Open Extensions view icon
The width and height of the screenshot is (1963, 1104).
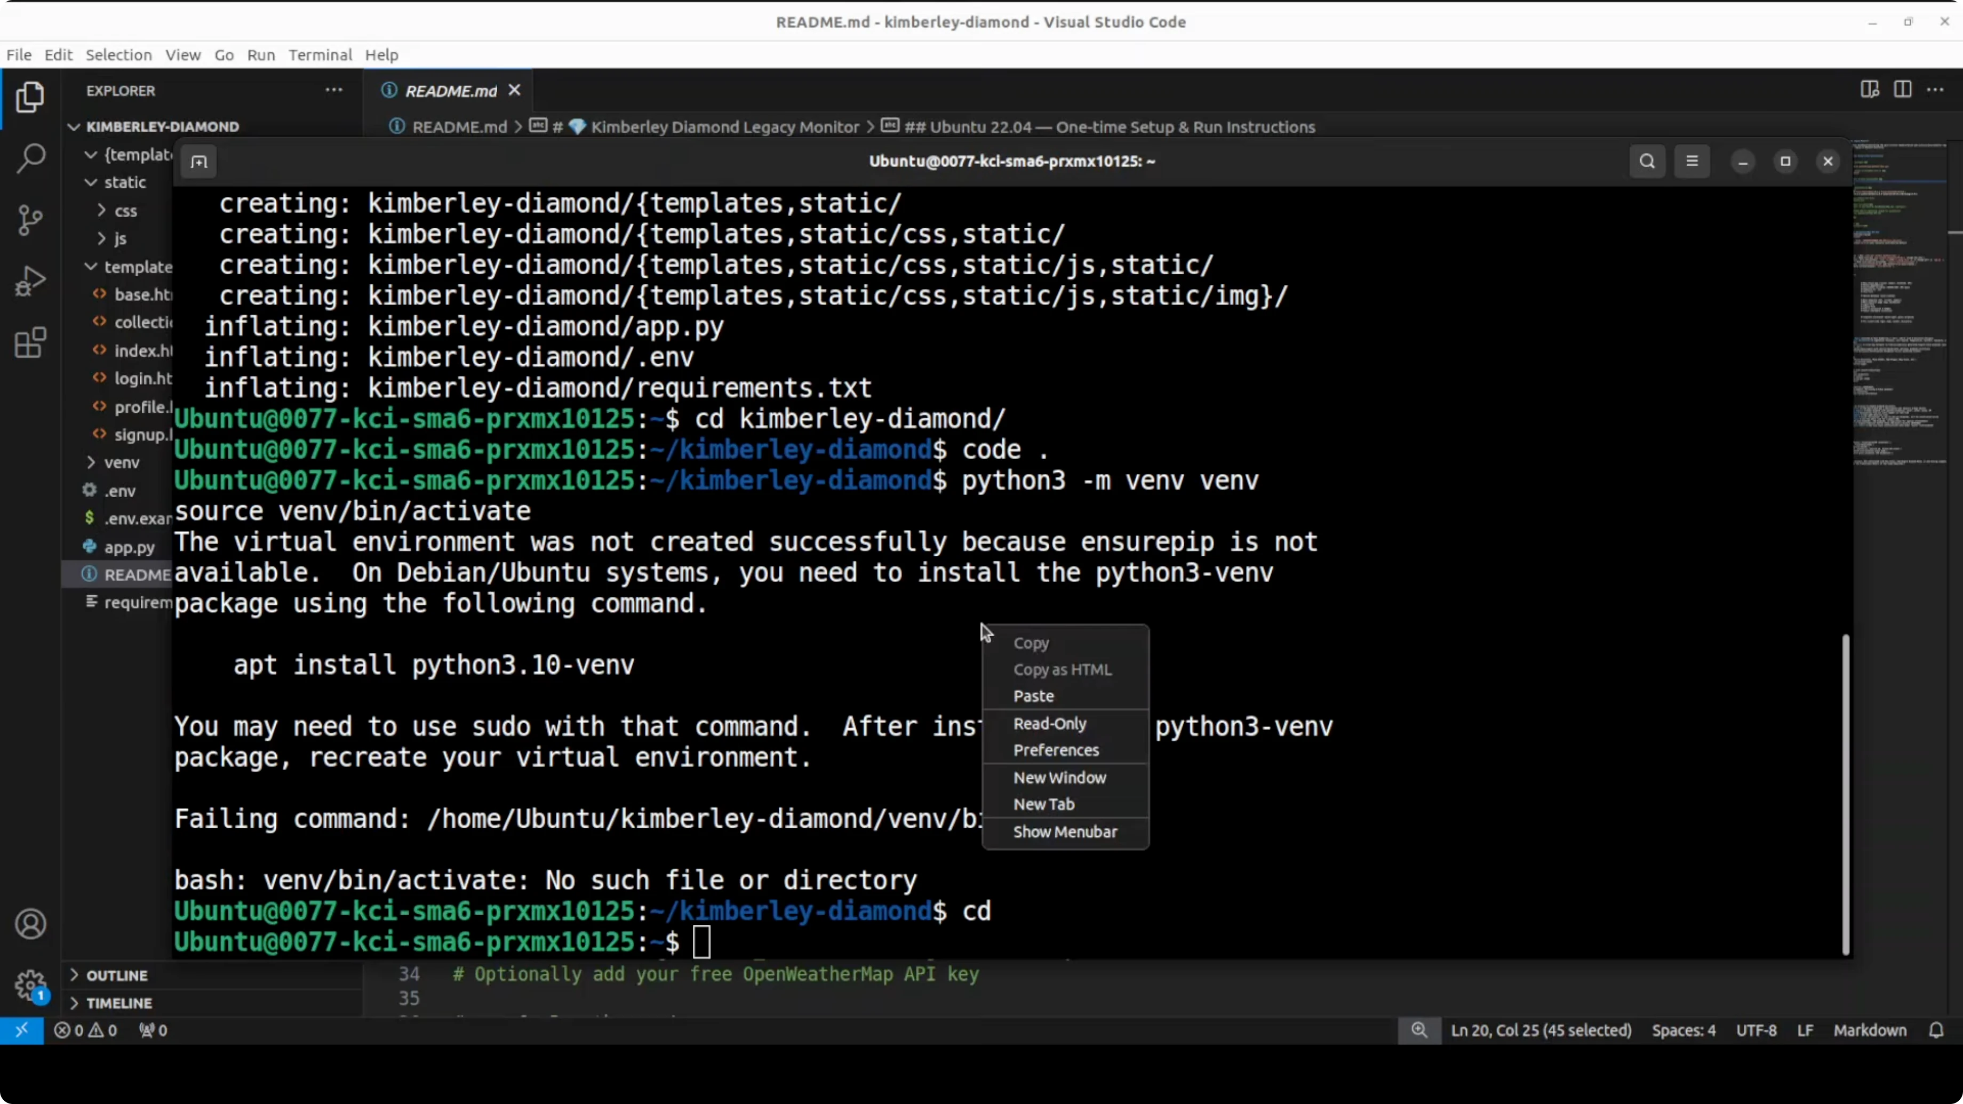click(30, 343)
